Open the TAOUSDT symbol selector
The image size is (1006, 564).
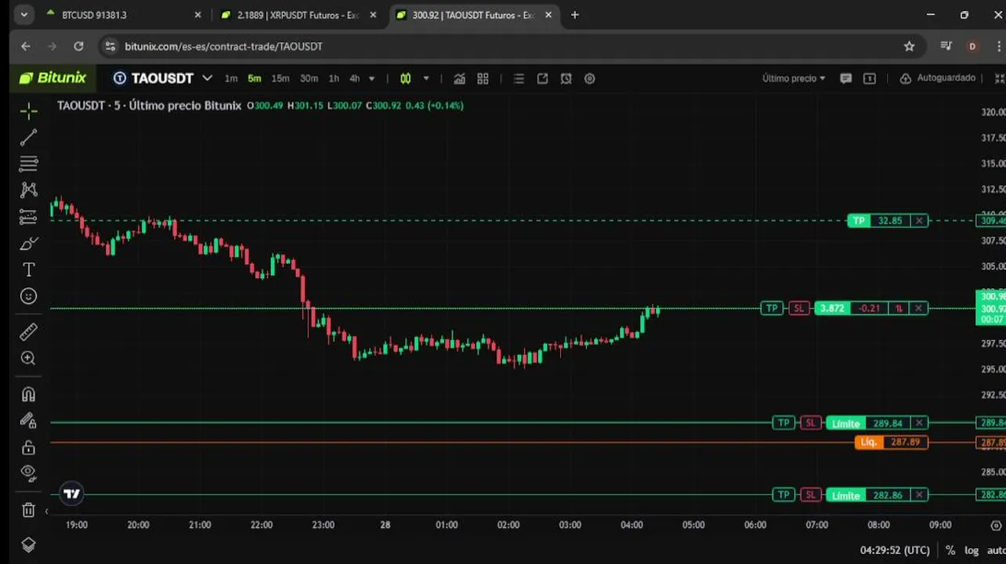pyautogui.click(x=163, y=78)
